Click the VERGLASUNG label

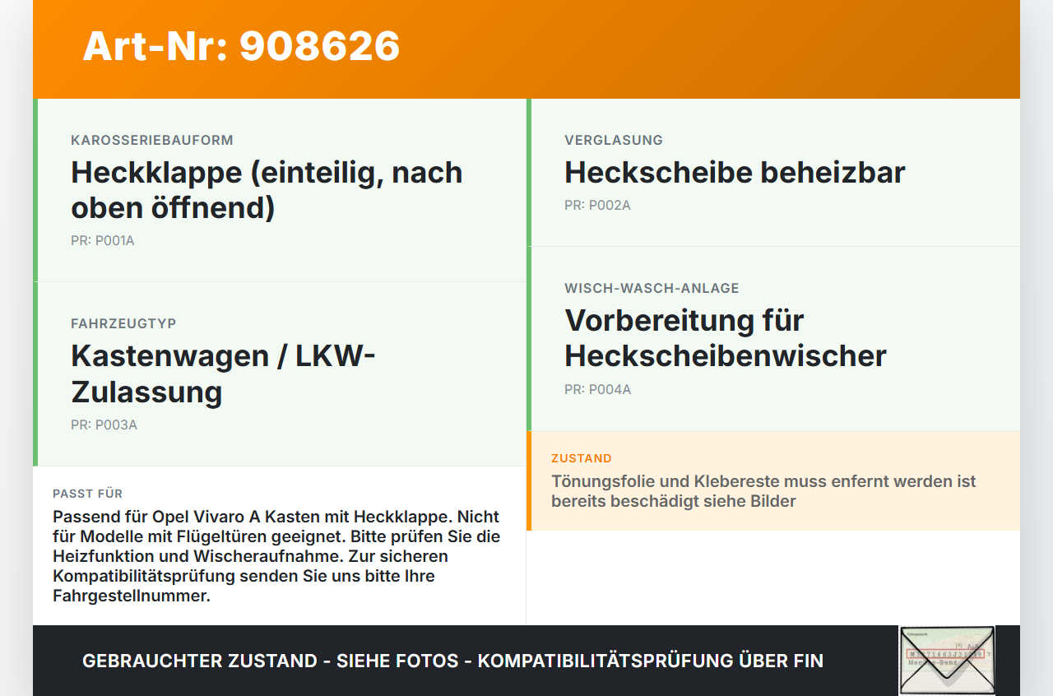pyautogui.click(x=614, y=140)
